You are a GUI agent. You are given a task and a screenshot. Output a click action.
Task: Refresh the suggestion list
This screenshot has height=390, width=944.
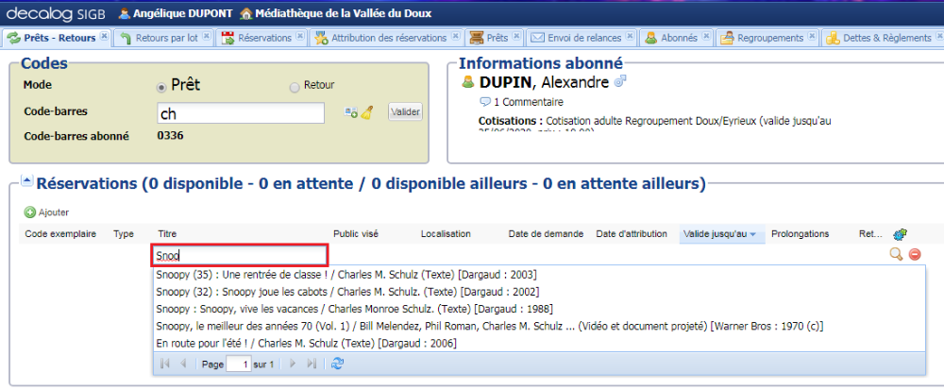point(338,364)
